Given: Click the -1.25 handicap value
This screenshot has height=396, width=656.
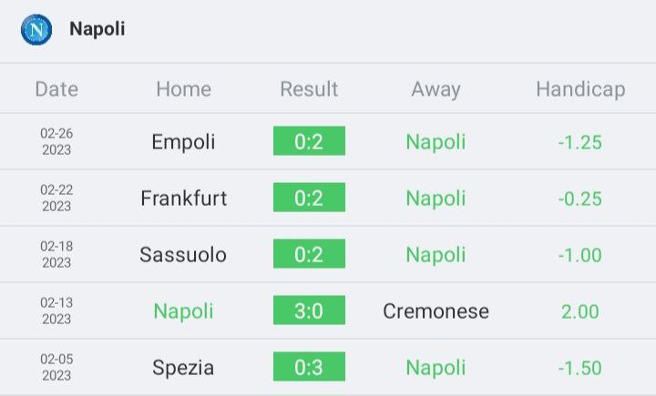Looking at the screenshot, I should [x=579, y=142].
